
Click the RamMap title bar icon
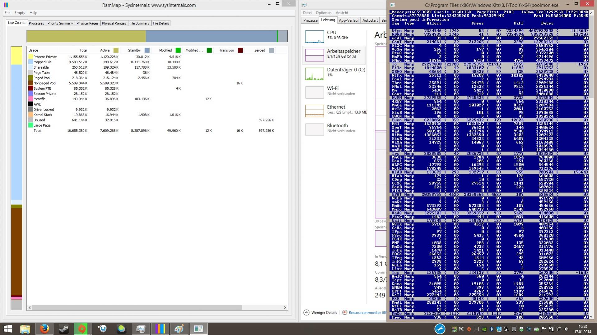[6, 5]
